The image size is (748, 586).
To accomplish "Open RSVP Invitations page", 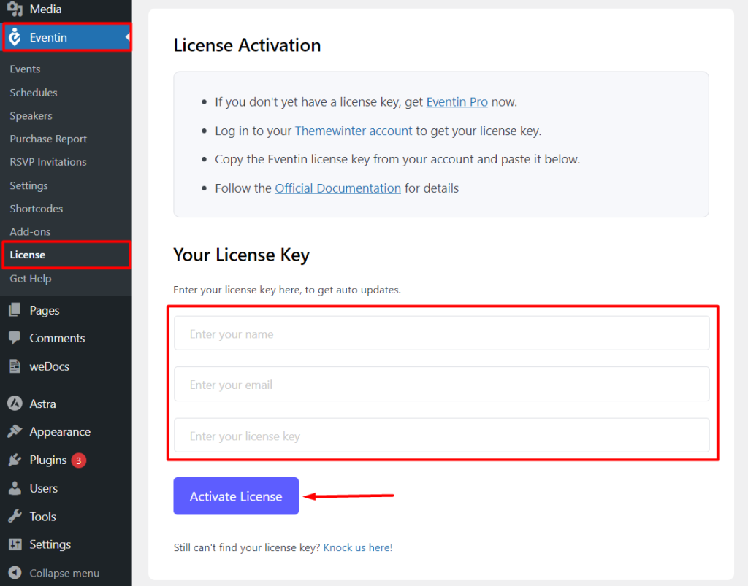I will click(x=48, y=162).
